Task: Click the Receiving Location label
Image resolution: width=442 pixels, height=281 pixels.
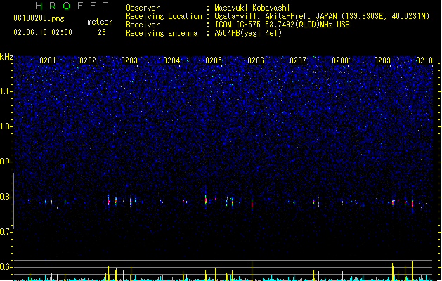Action: (164, 16)
